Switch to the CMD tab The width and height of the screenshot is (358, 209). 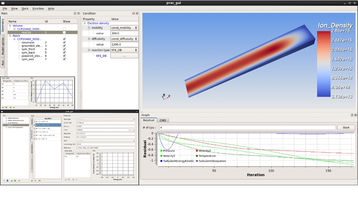163,120
